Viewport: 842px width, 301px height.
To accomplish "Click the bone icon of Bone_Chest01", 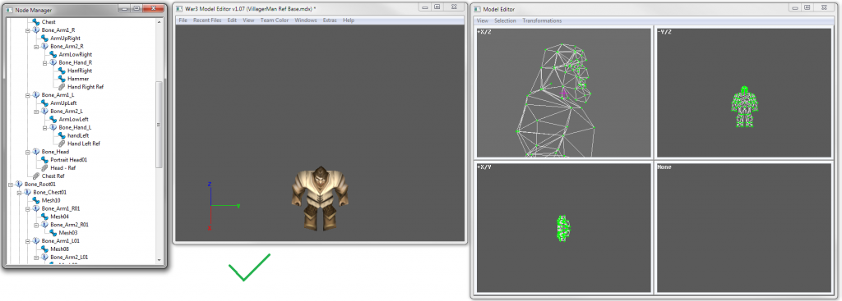I will [27, 192].
